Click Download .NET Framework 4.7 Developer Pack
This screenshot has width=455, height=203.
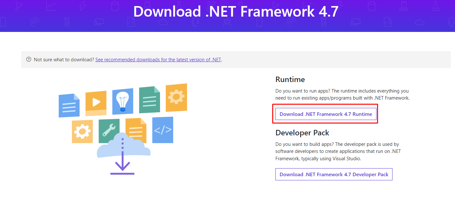coord(334,174)
